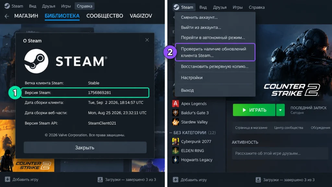332x187 pixels.
Task: Click the Закрыть button in the About dialog
Action: 85,148
